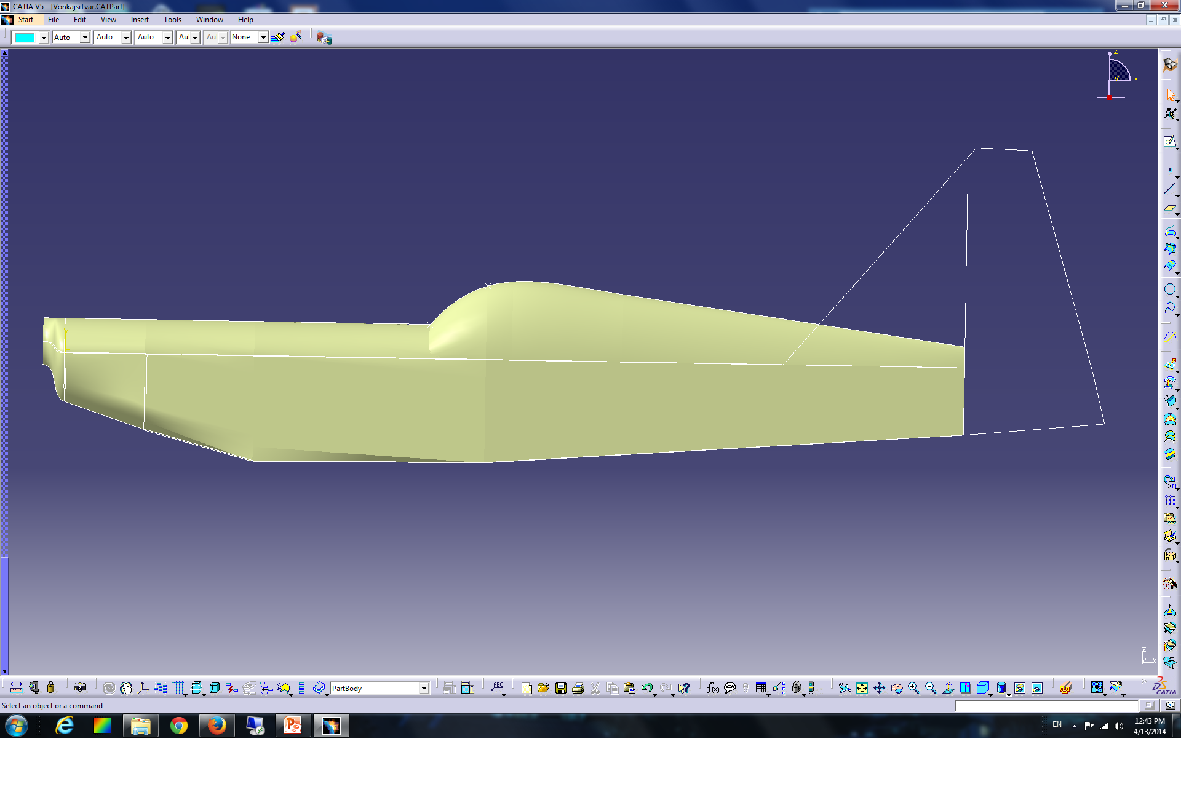Image resolution: width=1181 pixels, height=787 pixels.
Task: Select the Pan view tool
Action: (879, 688)
